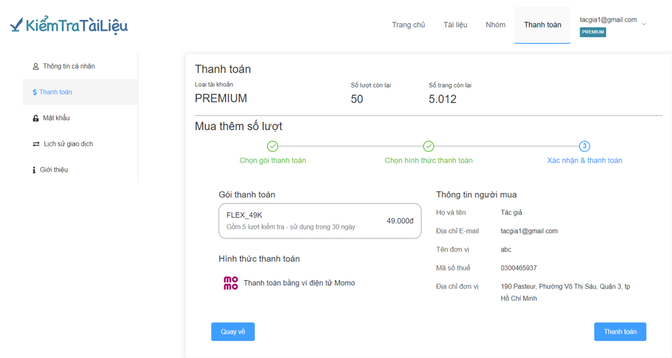
Task: Click the Quay về button
Action: (233, 332)
